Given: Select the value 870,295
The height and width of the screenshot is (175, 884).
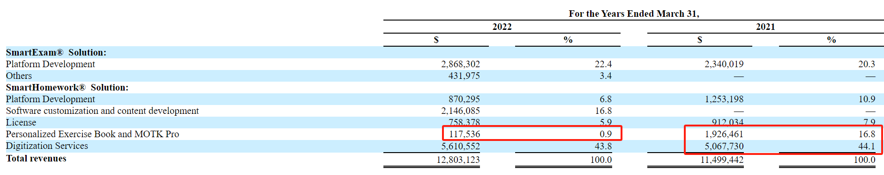Looking at the screenshot, I should pos(464,99).
